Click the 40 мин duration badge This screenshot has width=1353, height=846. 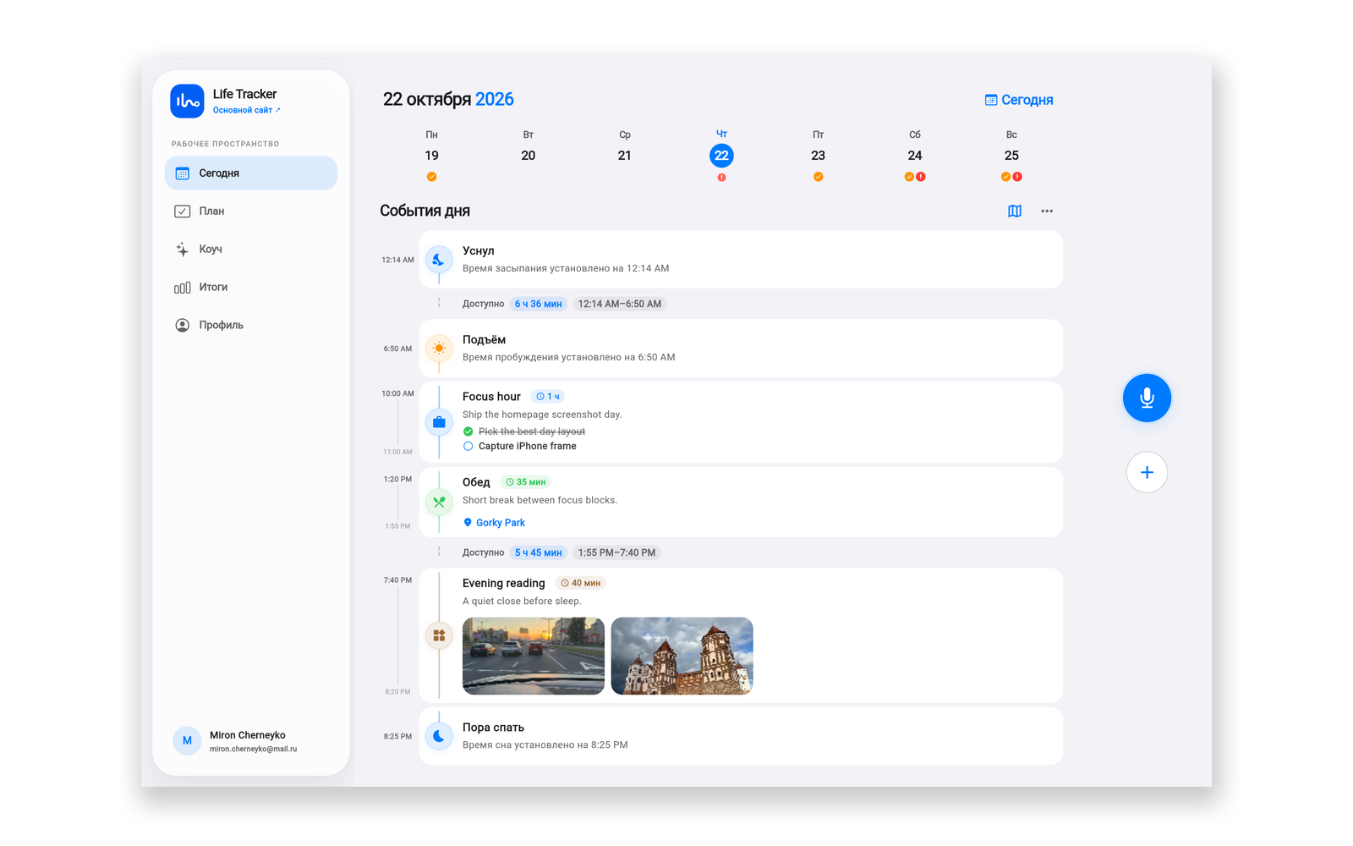pyautogui.click(x=580, y=583)
